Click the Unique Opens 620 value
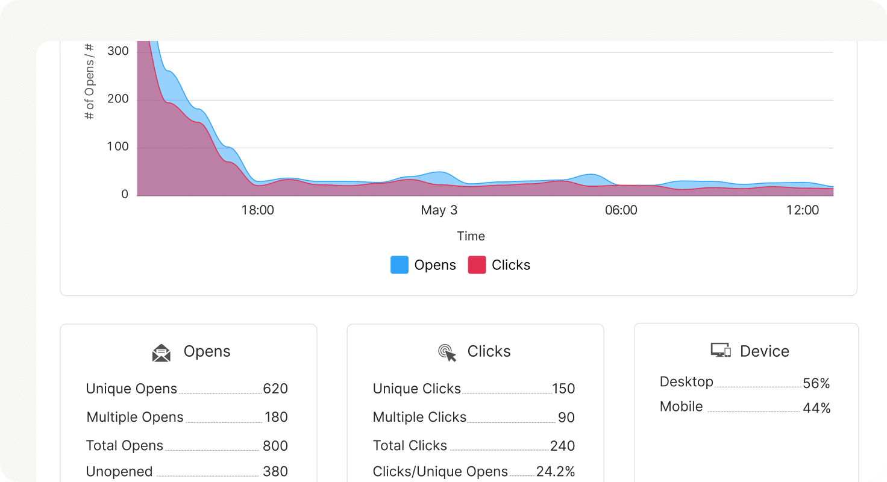This screenshot has height=482, width=887. tap(275, 389)
